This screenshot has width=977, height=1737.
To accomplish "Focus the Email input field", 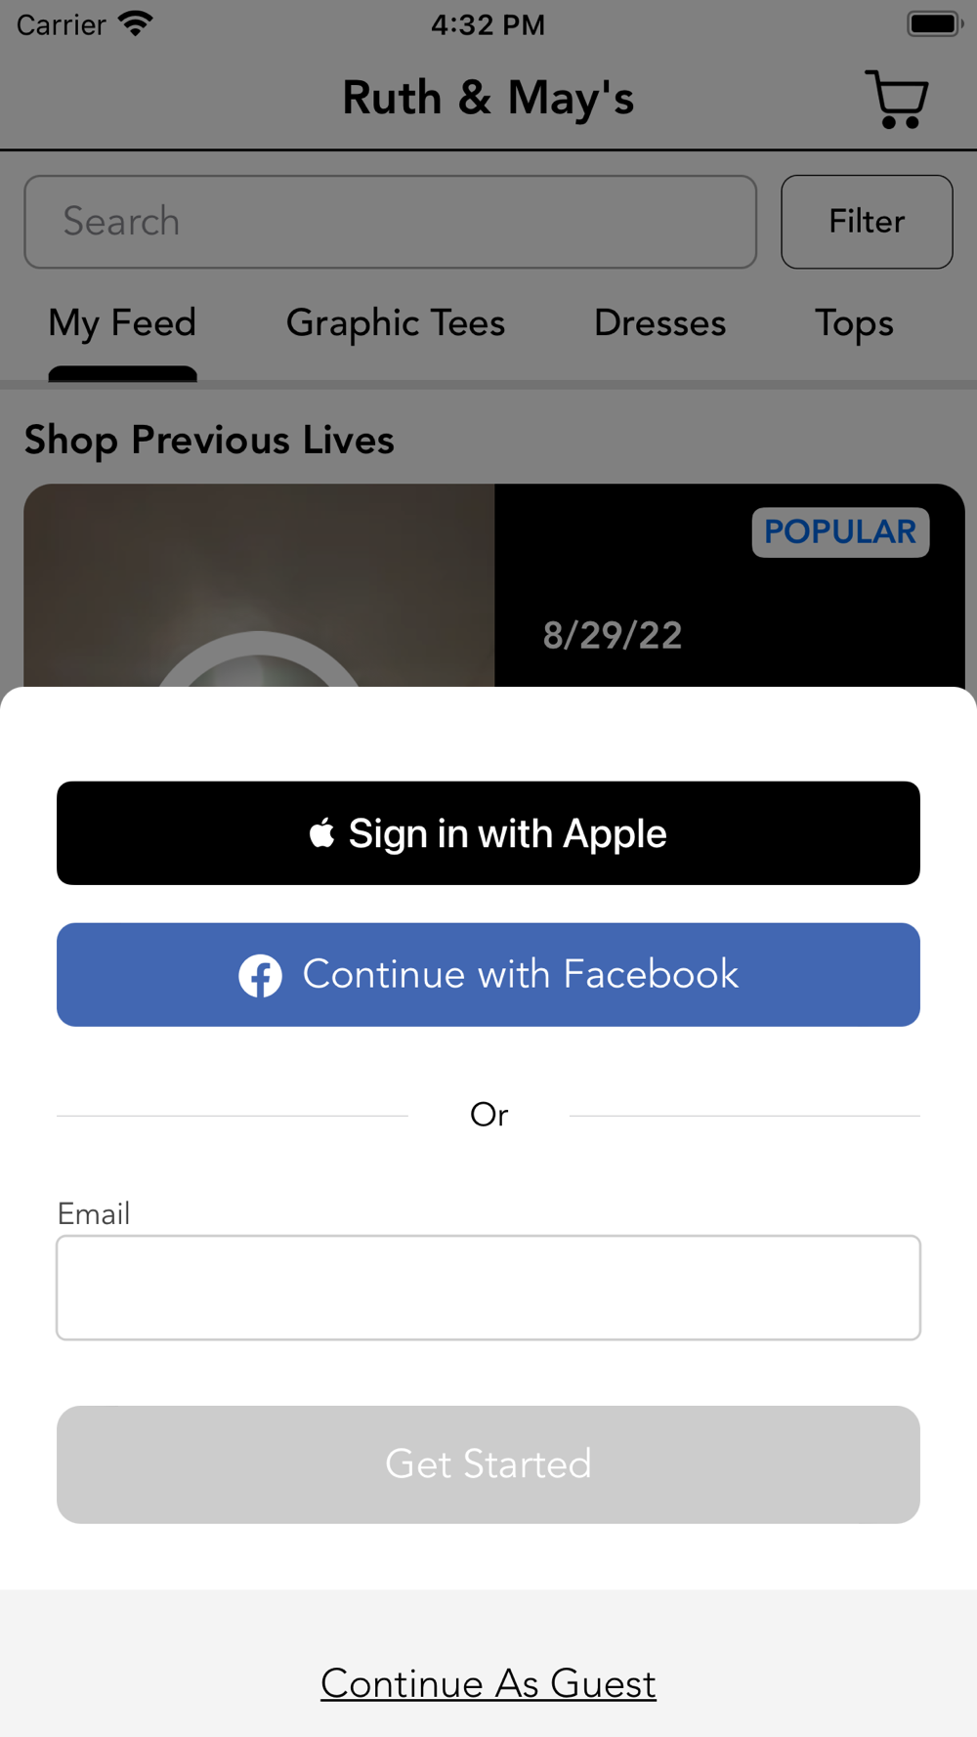I will (488, 1288).
